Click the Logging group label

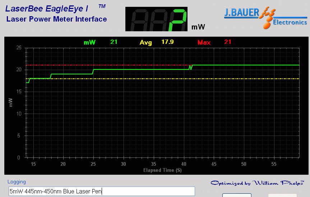(17, 182)
